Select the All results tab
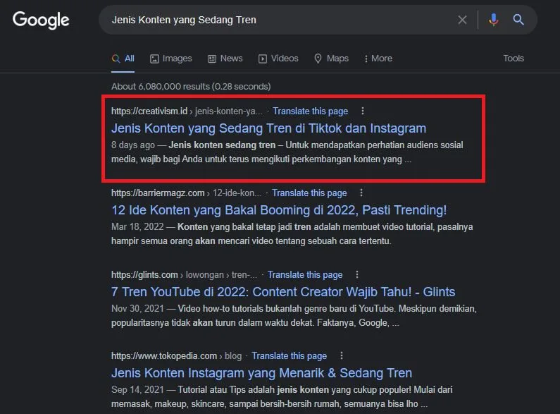This screenshot has width=560, height=414. click(x=123, y=59)
